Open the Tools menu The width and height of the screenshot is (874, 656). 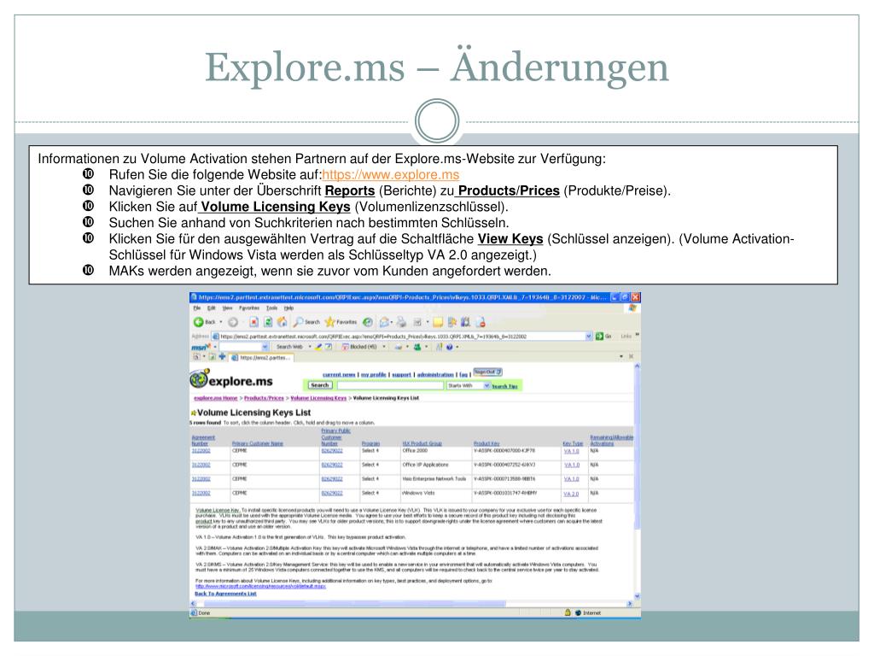[x=271, y=307]
